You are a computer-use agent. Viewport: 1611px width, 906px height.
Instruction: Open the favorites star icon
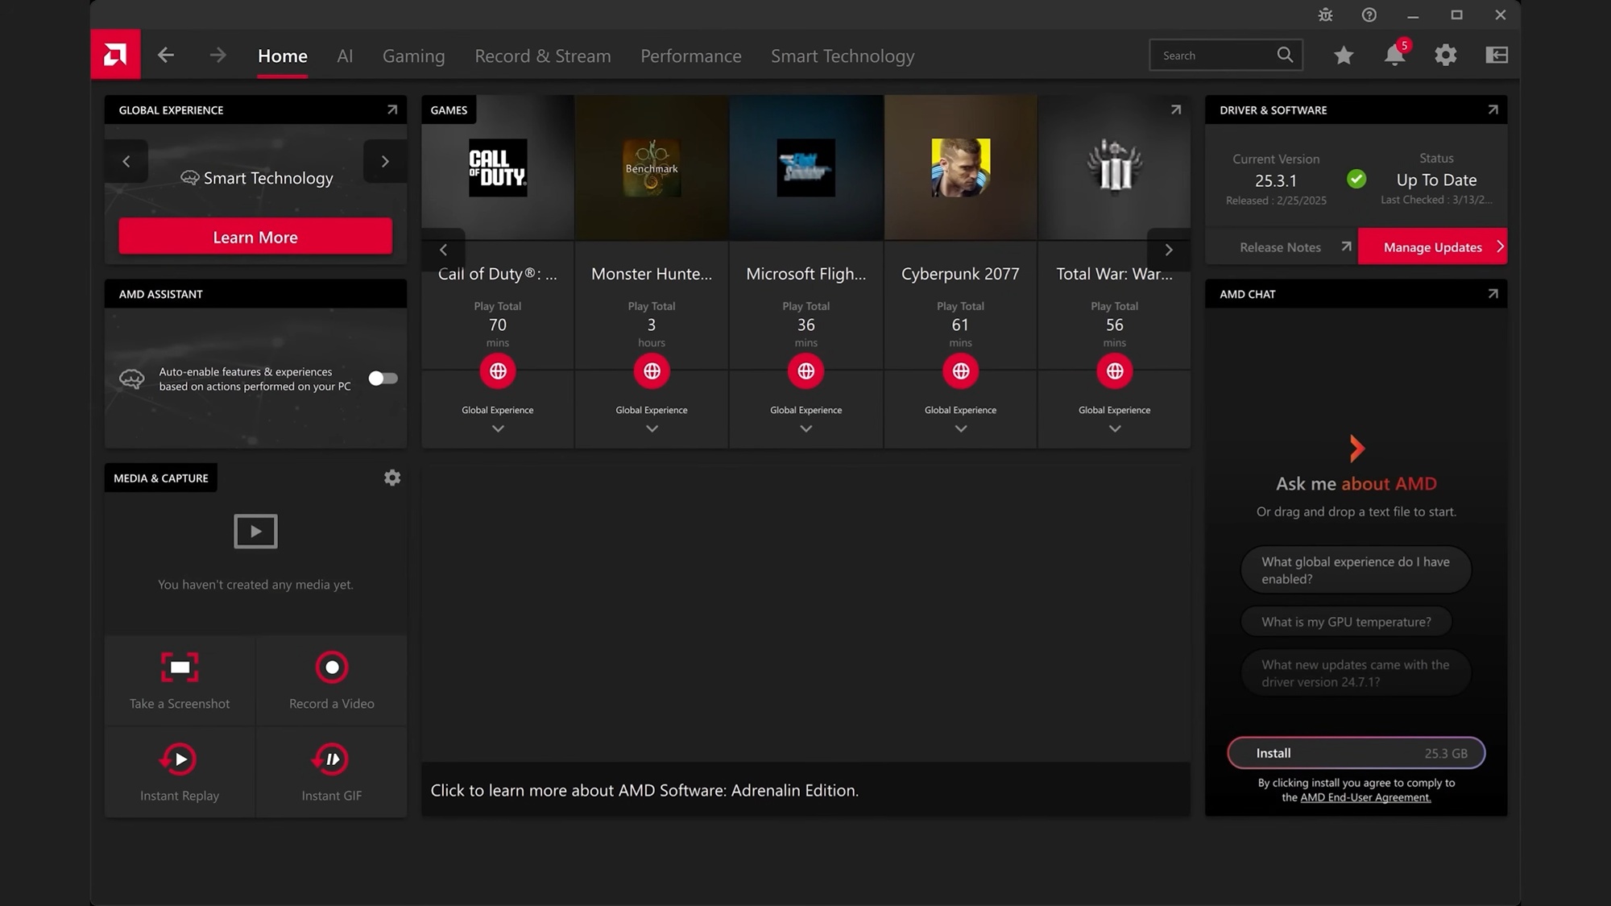(1343, 55)
